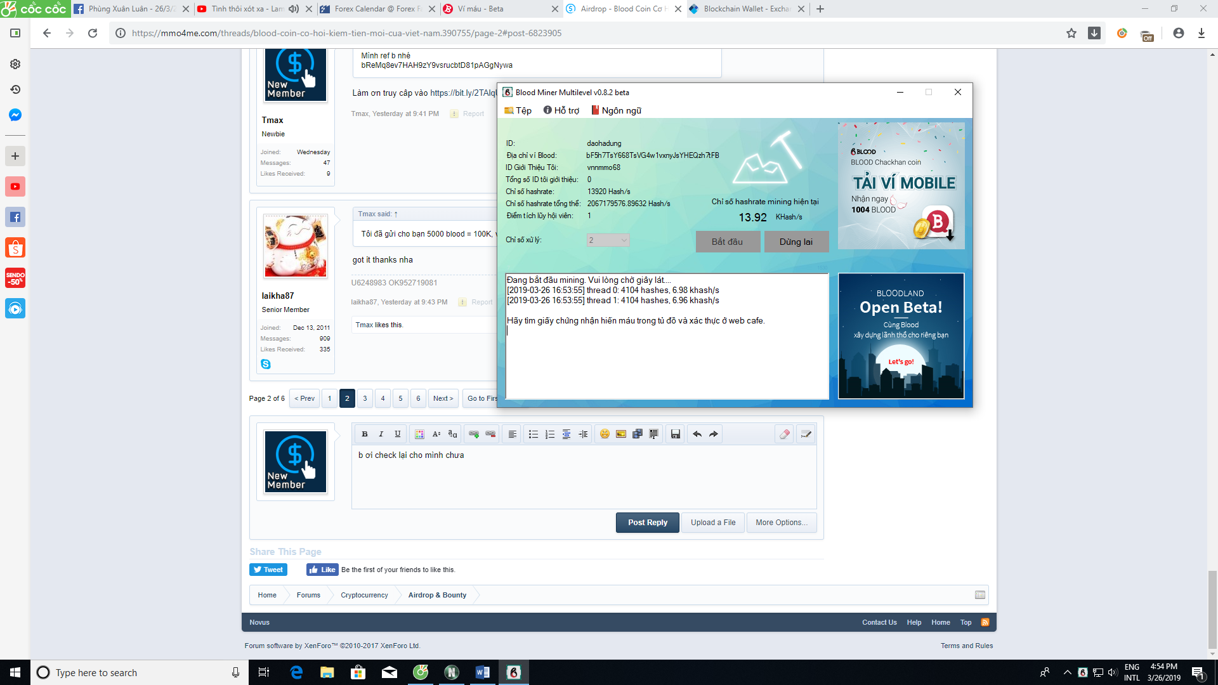Toggle underline formatting in reply editor
Screen dimensions: 1218x685
(x=398, y=434)
